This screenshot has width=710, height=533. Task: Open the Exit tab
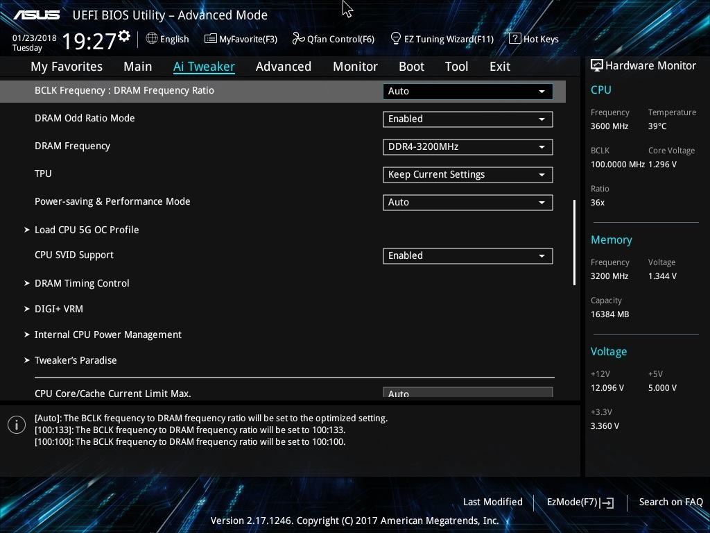point(500,67)
